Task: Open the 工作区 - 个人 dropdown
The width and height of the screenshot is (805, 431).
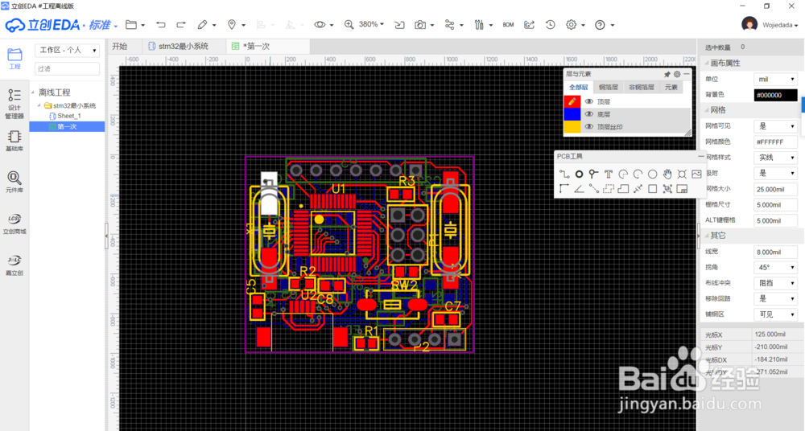Action: [x=68, y=51]
